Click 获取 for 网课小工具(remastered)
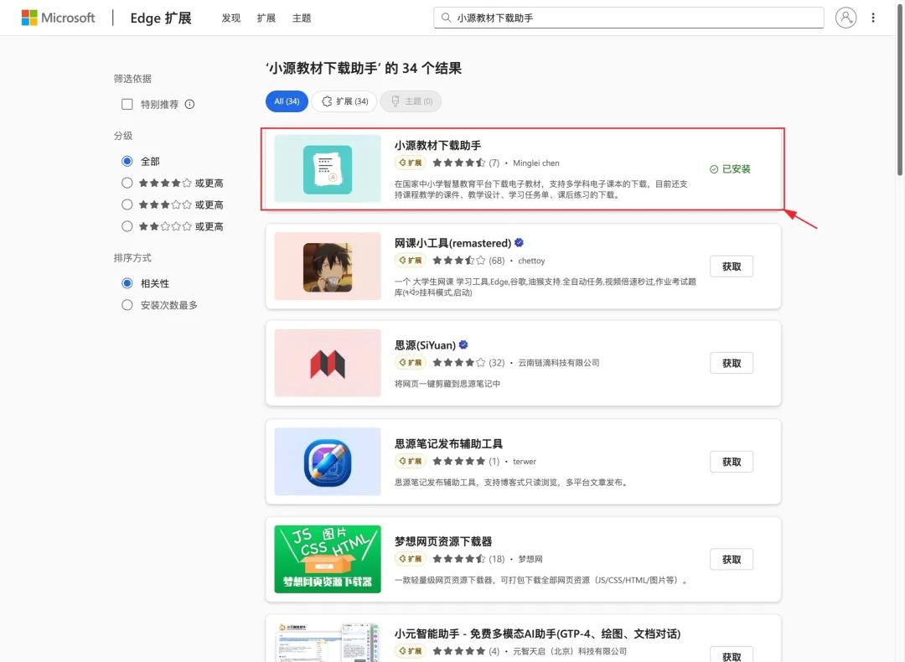Image resolution: width=905 pixels, height=662 pixels. pyautogui.click(x=732, y=266)
